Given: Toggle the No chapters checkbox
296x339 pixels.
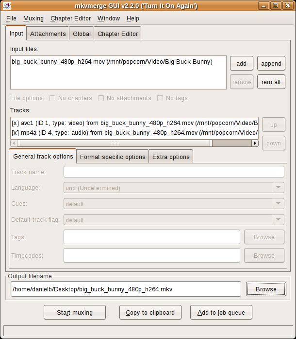Looking at the screenshot, I should click(x=52, y=98).
